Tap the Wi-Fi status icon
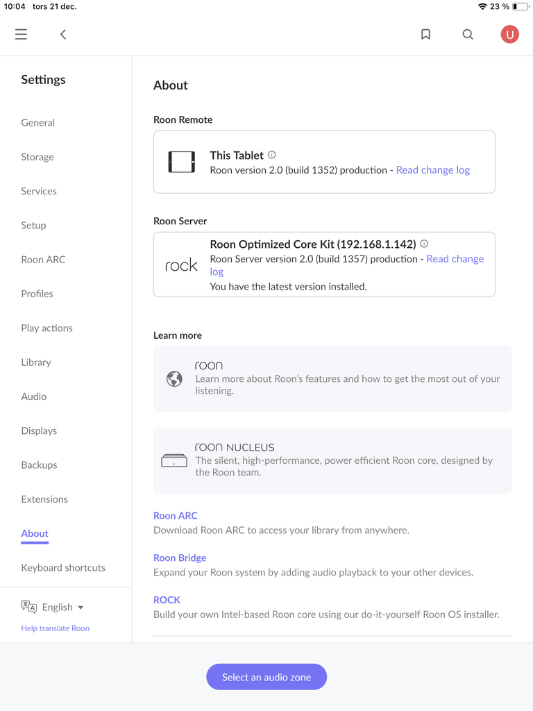533x711 pixels. (x=482, y=6)
